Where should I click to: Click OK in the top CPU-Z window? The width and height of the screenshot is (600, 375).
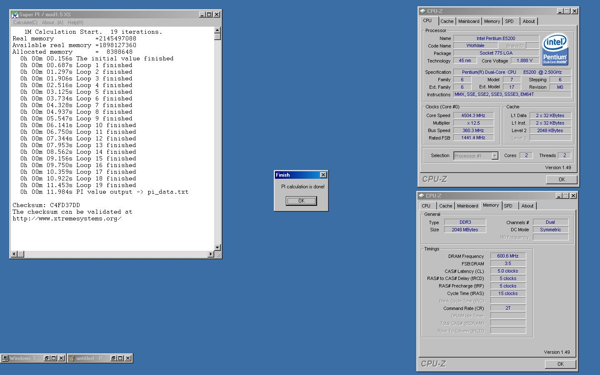pyautogui.click(x=562, y=180)
